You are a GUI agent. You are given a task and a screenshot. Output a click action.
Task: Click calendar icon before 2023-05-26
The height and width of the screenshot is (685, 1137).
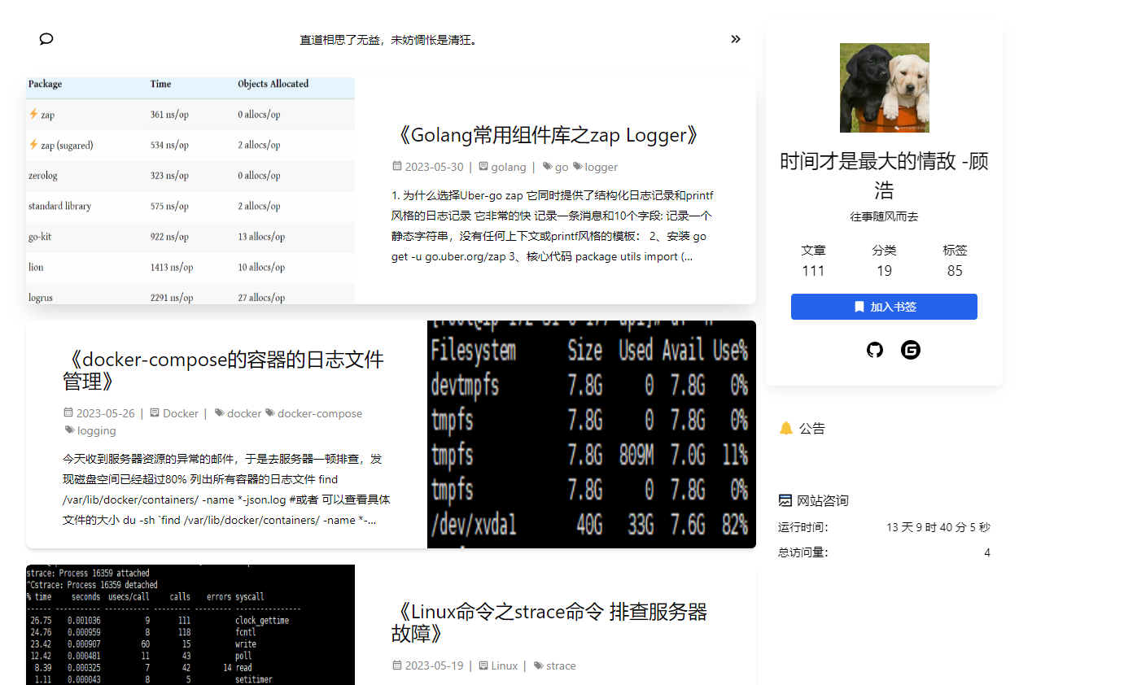[68, 412]
